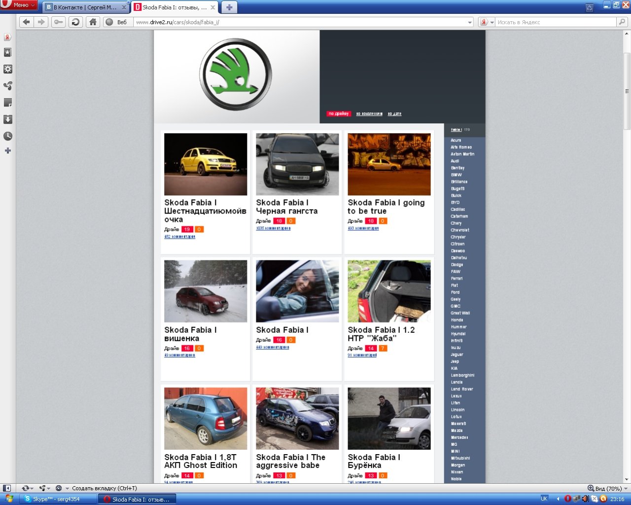Open the Opera Unite status bar menu
This screenshot has width=631, height=505.
tap(45, 488)
